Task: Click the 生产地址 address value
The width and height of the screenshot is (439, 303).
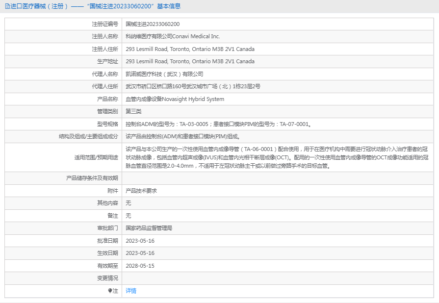Action: coord(190,61)
